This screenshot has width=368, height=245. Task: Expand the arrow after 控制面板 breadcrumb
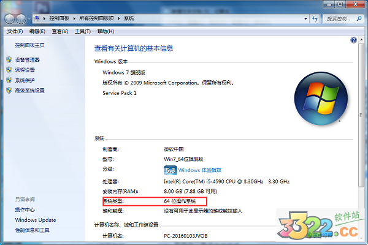pos(74,18)
